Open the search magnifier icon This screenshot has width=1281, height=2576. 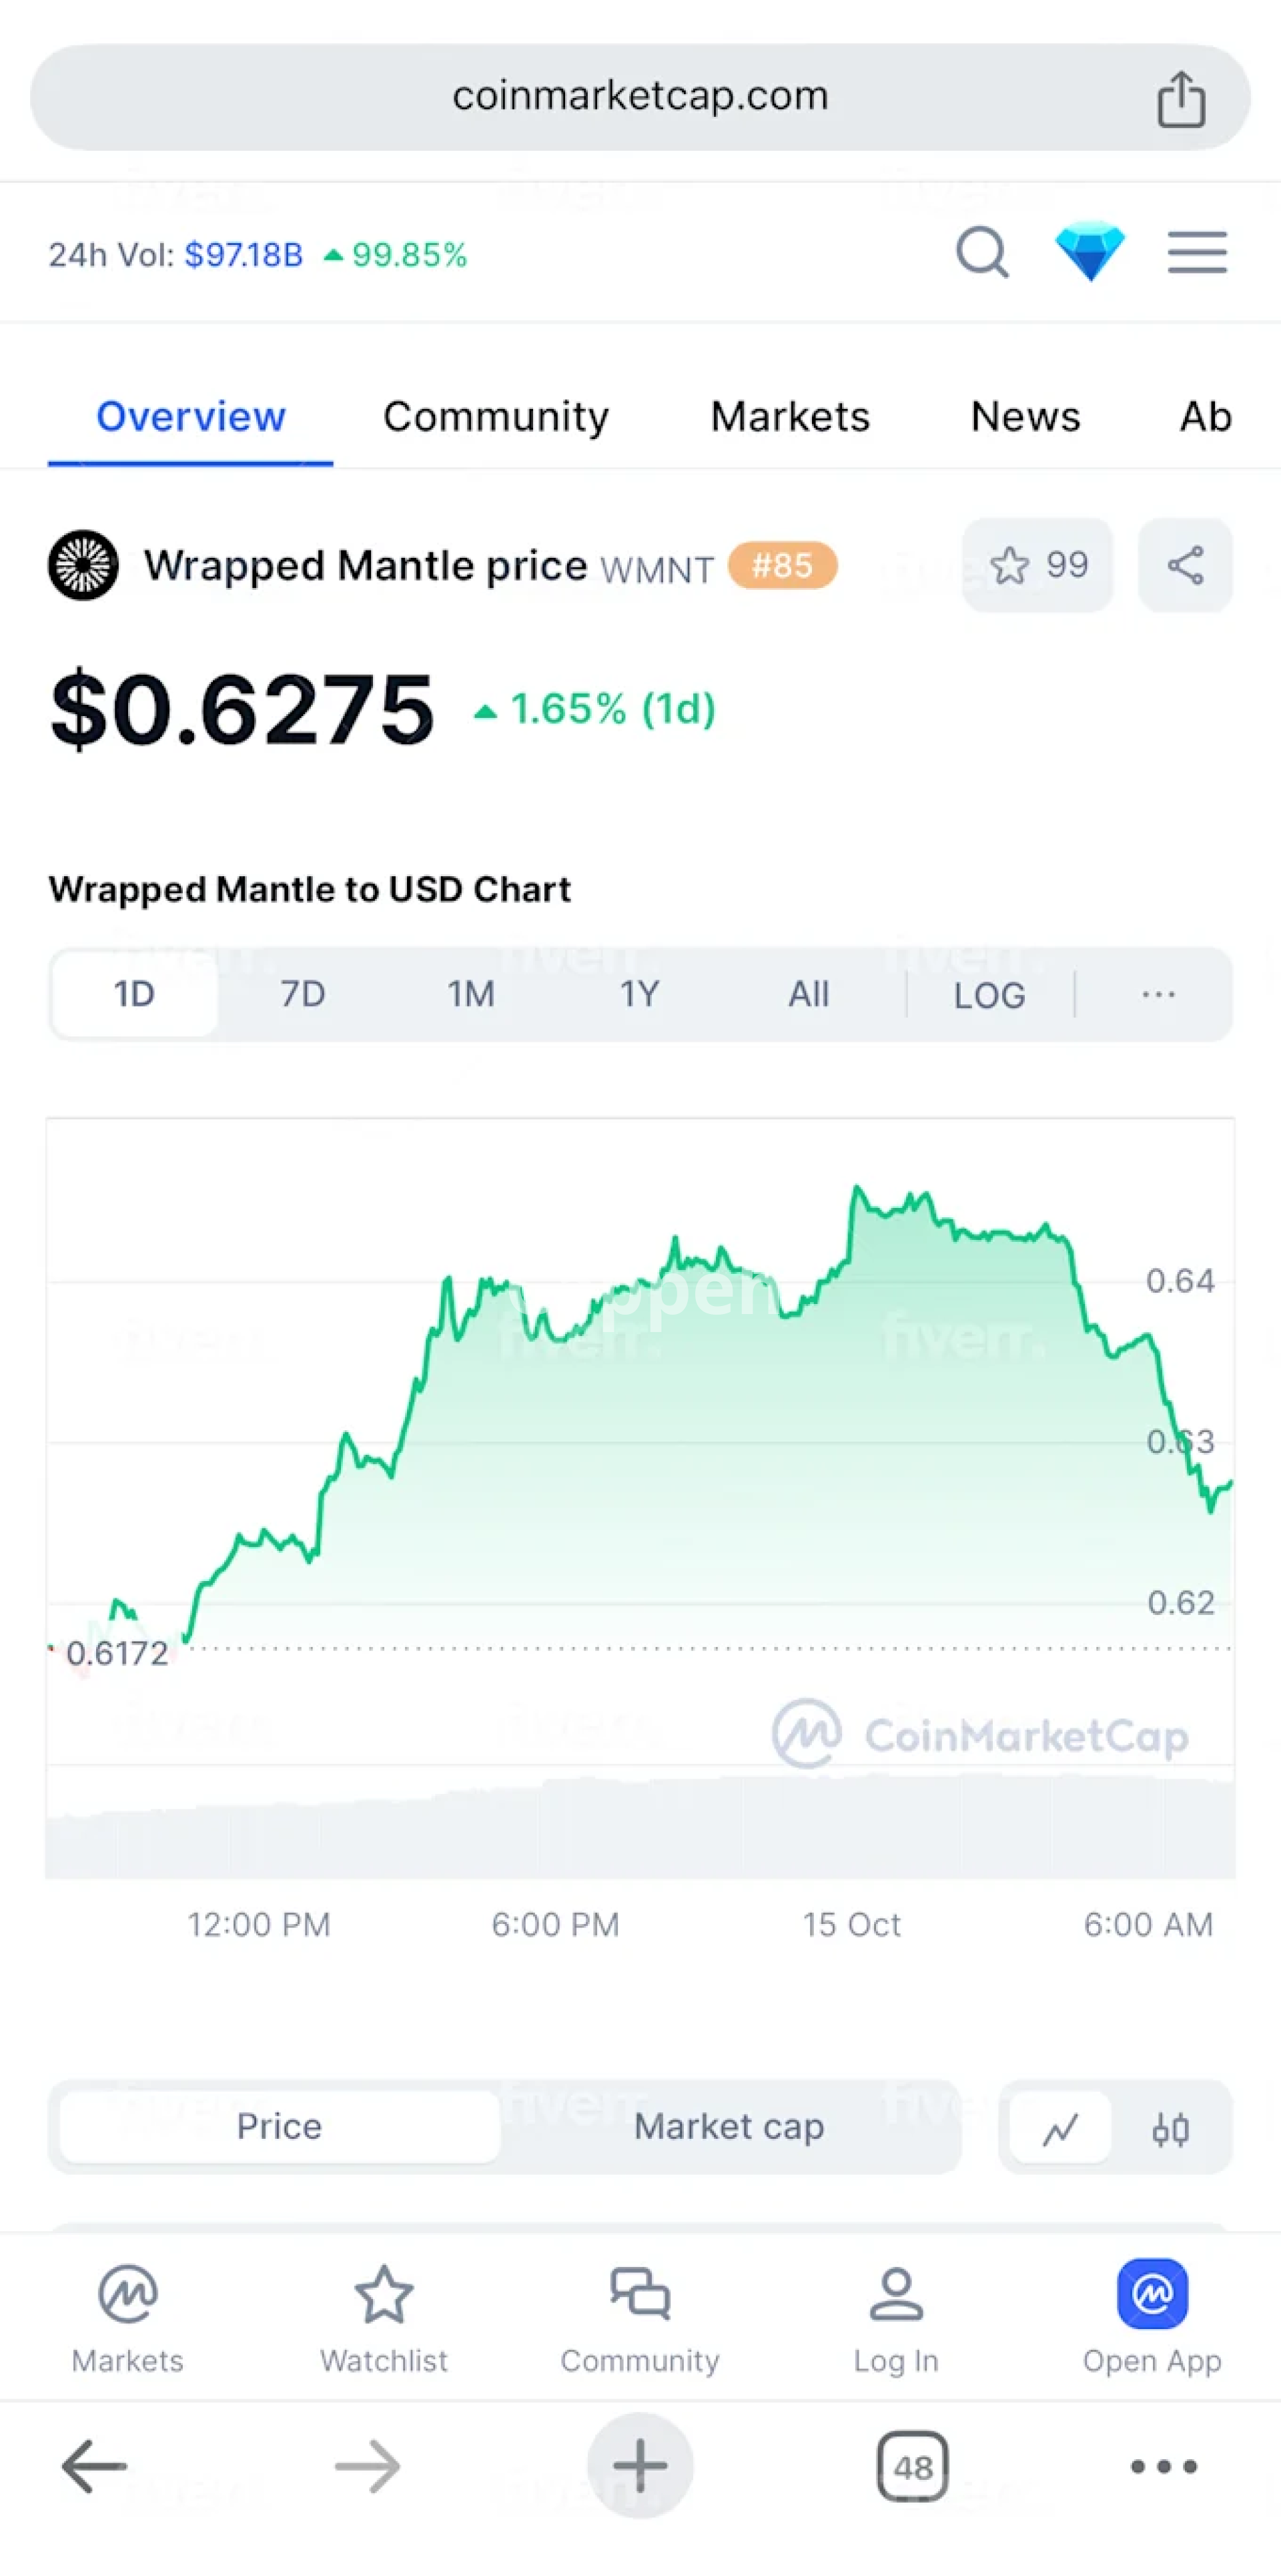(x=982, y=252)
